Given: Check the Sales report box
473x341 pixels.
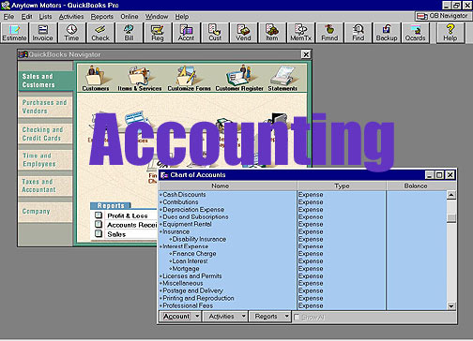Looking at the screenshot, I should (99, 233).
